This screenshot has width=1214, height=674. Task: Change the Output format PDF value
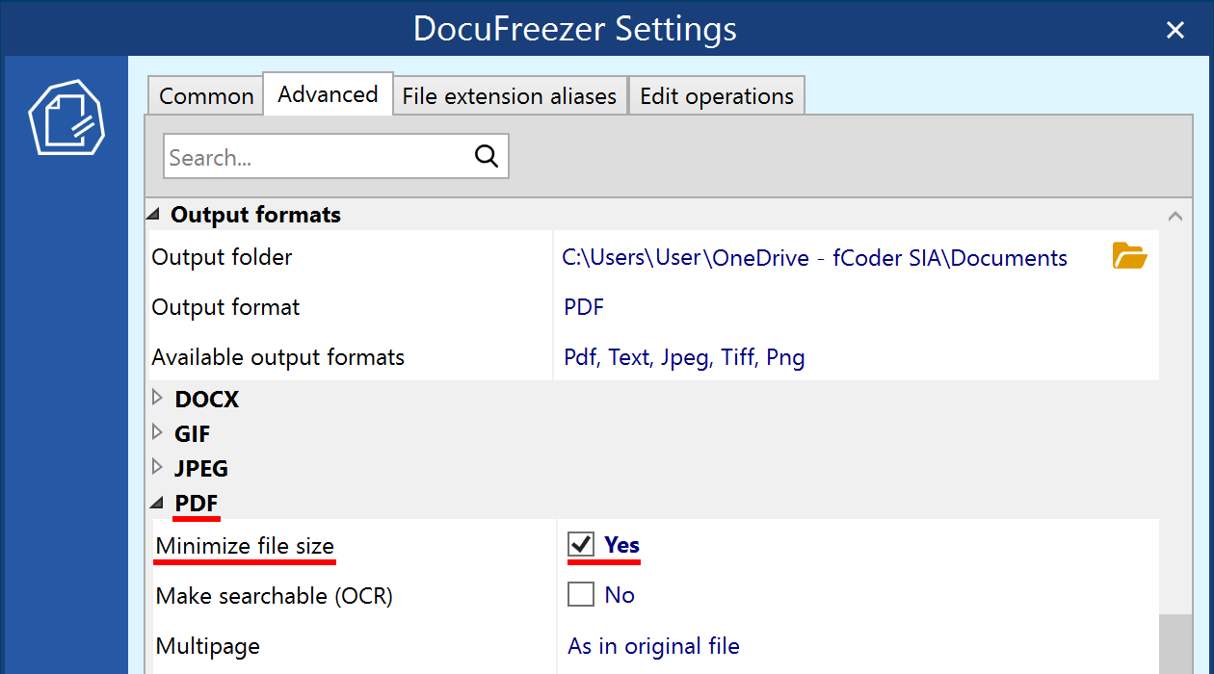click(x=584, y=308)
